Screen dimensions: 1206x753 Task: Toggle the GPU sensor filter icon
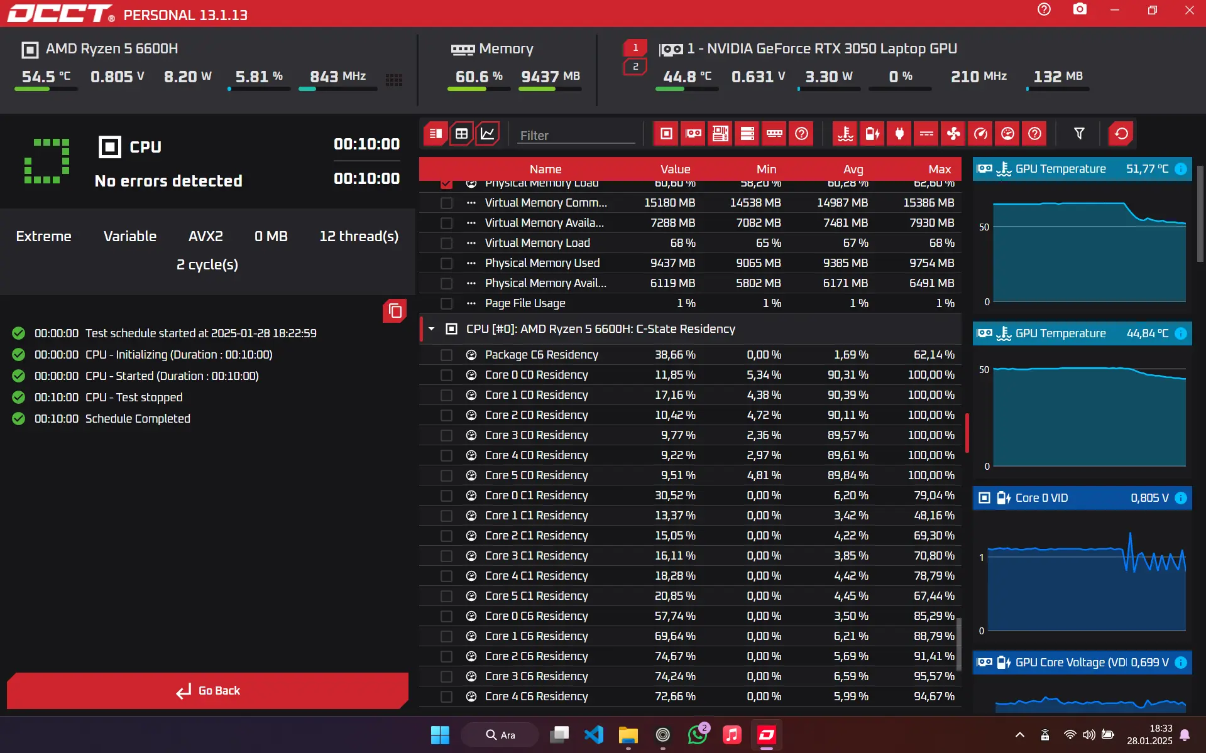pos(693,134)
